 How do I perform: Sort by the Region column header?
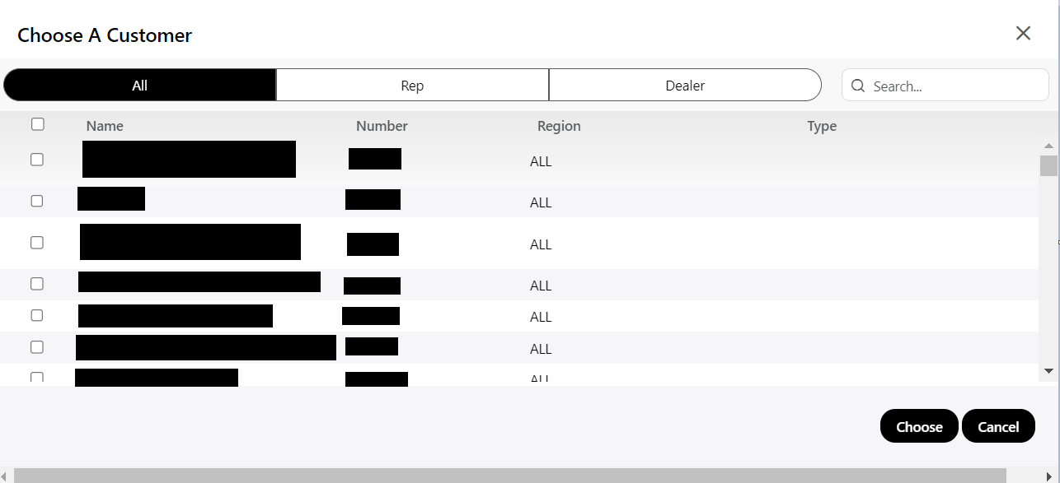click(x=559, y=126)
